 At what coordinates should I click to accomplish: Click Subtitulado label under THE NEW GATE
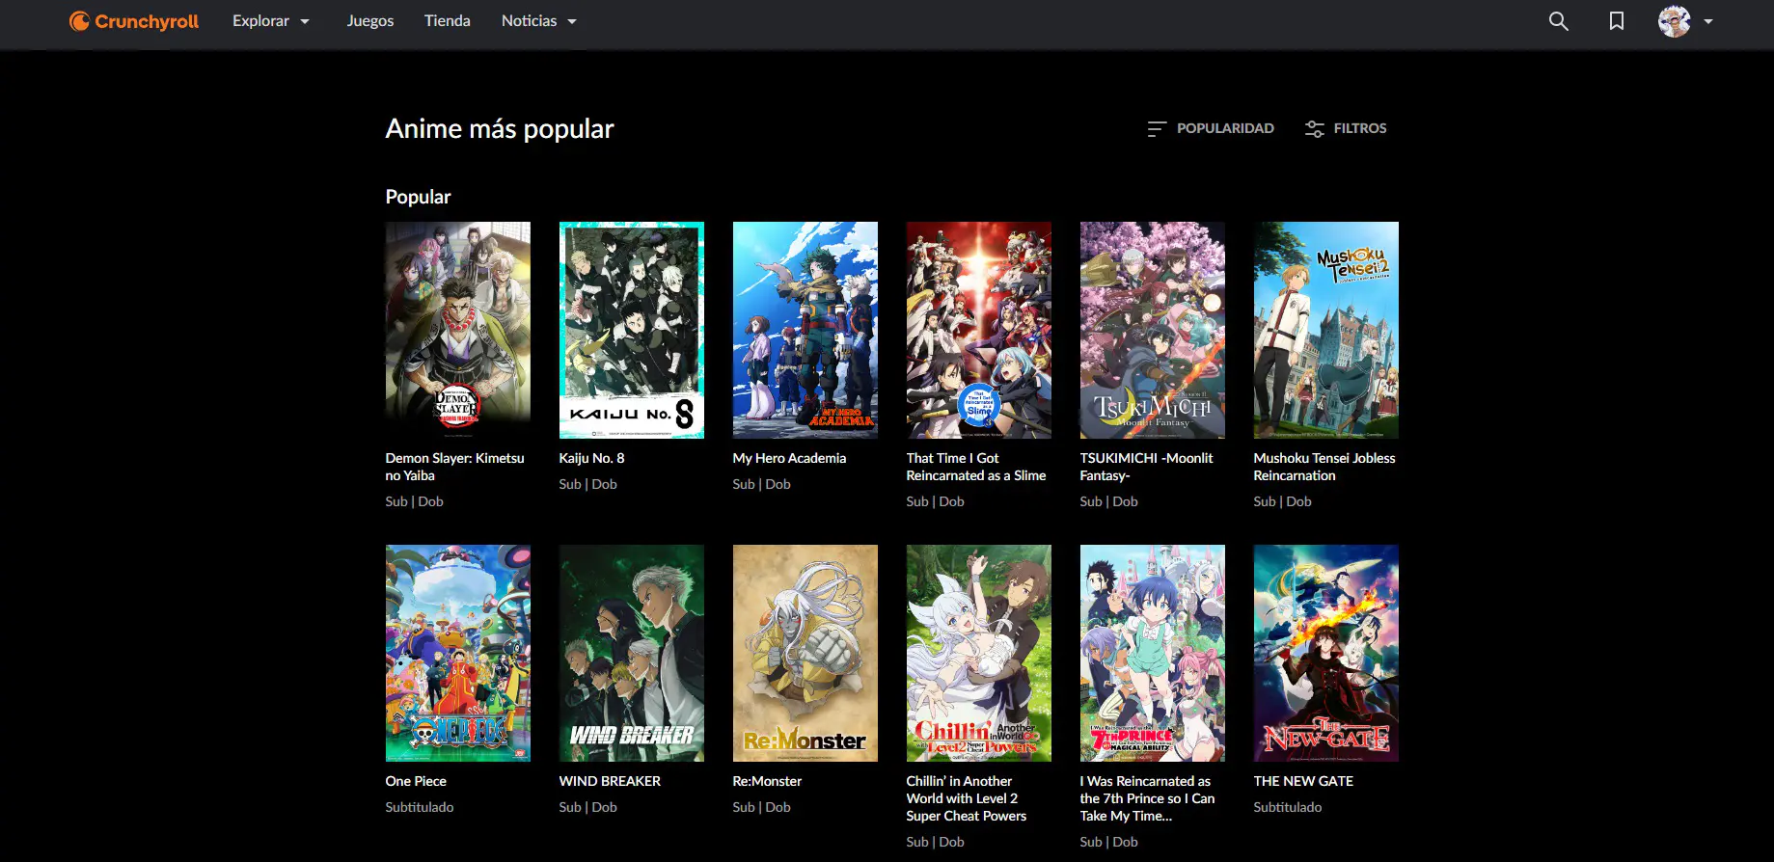1288,807
